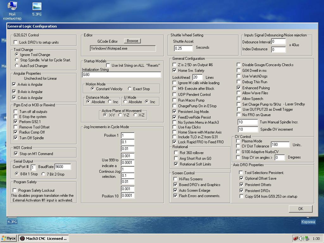Click Browse for GCode Editor
The width and height of the screenshot is (324, 243).
pyautogui.click(x=132, y=41)
